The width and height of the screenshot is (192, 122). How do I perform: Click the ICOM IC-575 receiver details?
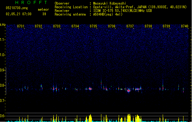click(x=122, y=11)
